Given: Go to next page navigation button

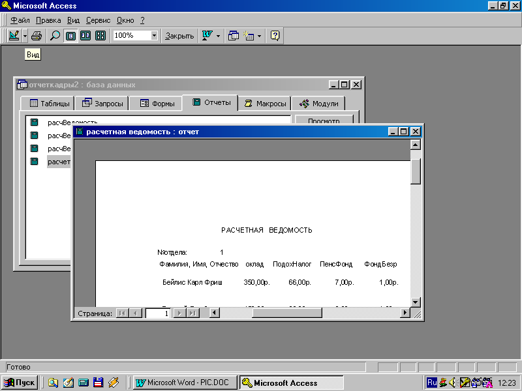Looking at the screenshot, I should click(179, 313).
